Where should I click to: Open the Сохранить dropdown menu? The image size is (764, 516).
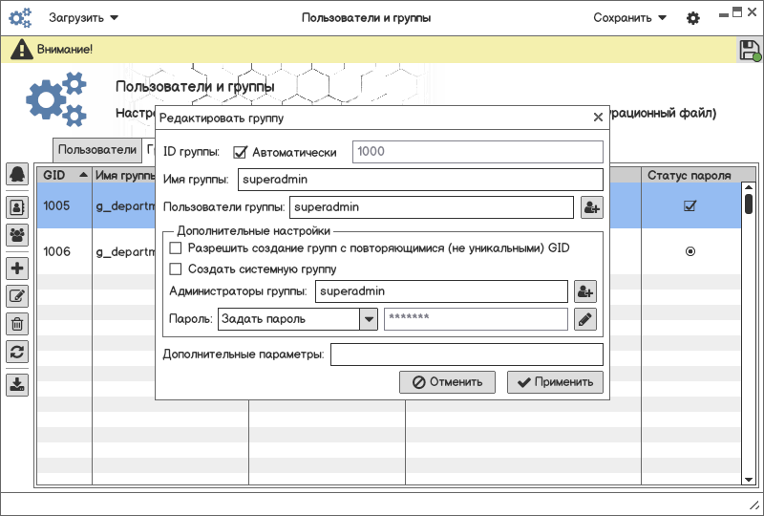tap(629, 18)
